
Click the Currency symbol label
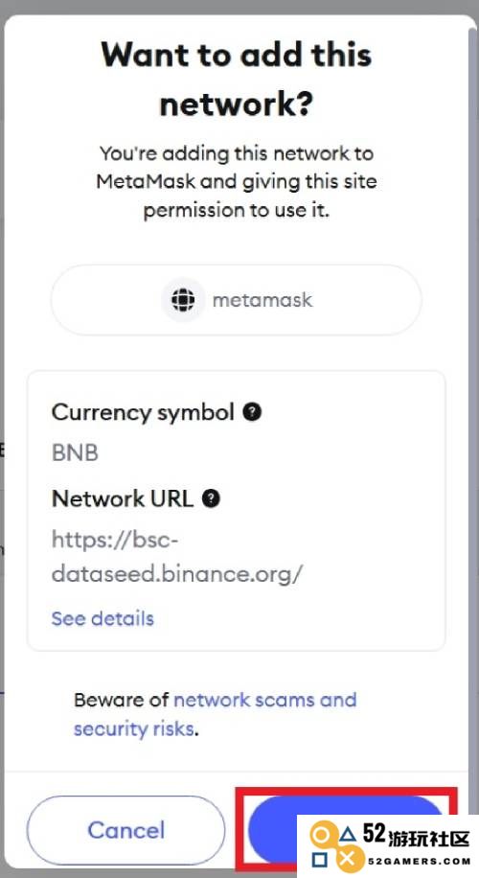click(143, 413)
